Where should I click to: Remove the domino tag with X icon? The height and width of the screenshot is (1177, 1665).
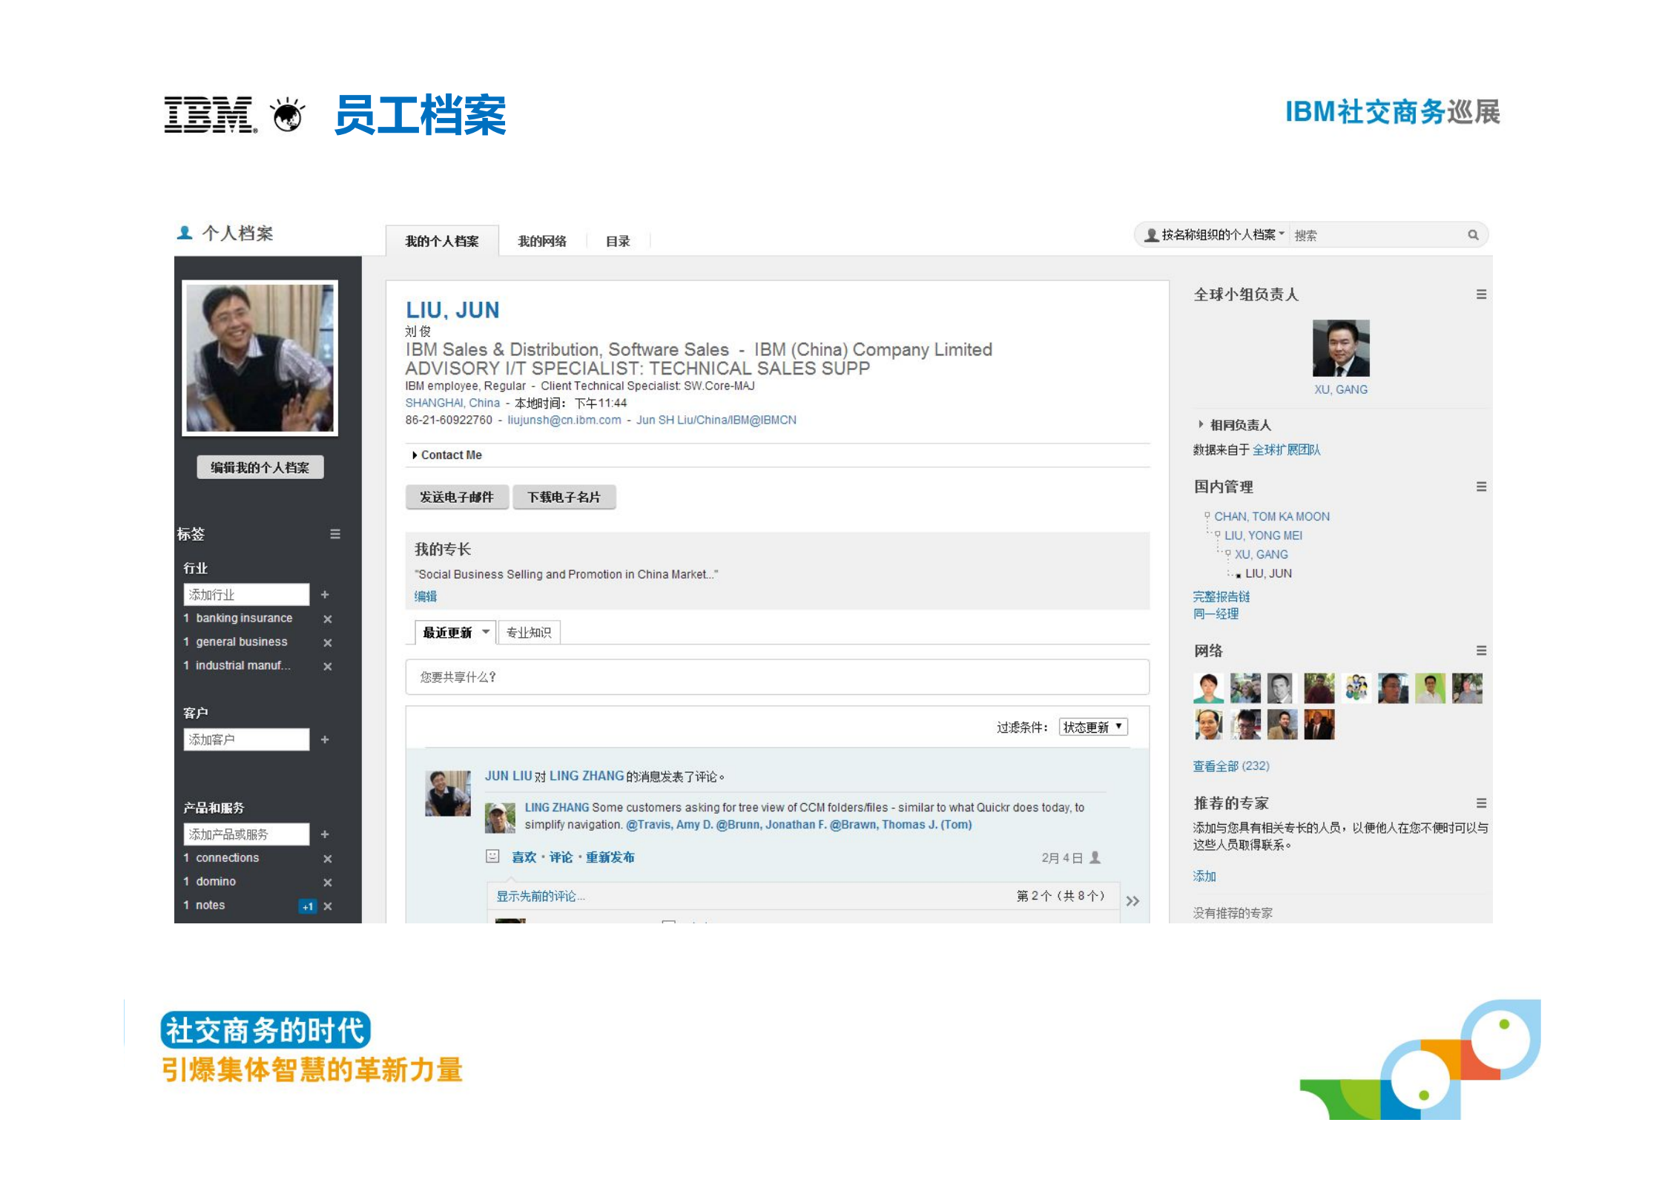pos(327,882)
